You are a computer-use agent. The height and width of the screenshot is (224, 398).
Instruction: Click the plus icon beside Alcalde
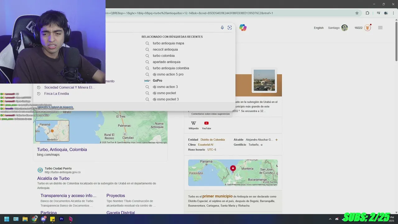276,140
